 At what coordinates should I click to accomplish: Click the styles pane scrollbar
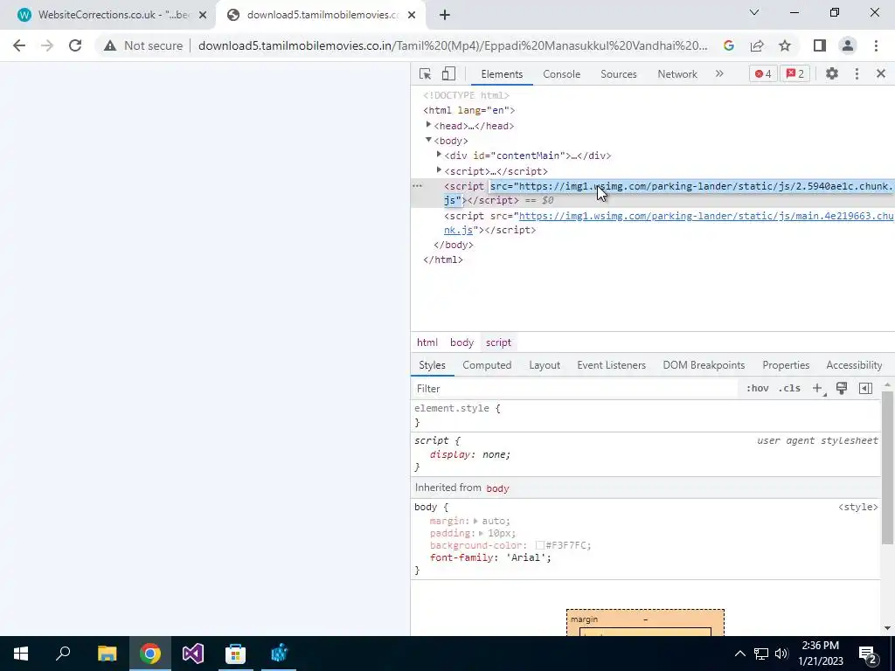tap(887, 468)
